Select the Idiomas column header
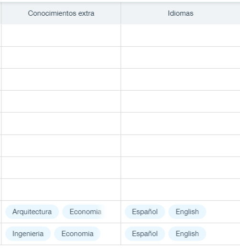 coord(180,13)
